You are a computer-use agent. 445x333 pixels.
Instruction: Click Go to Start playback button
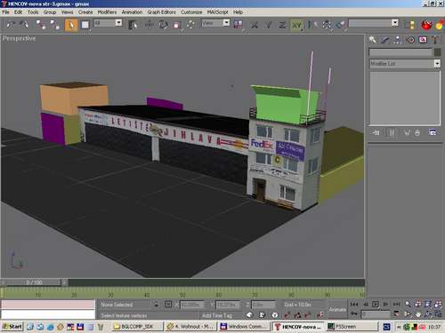pos(354,304)
